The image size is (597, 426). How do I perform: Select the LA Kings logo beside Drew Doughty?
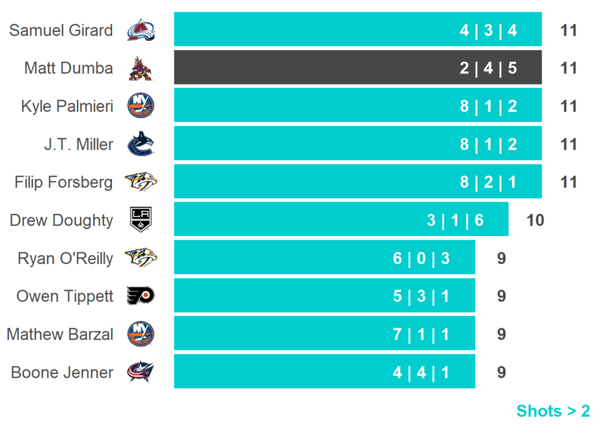point(141,220)
